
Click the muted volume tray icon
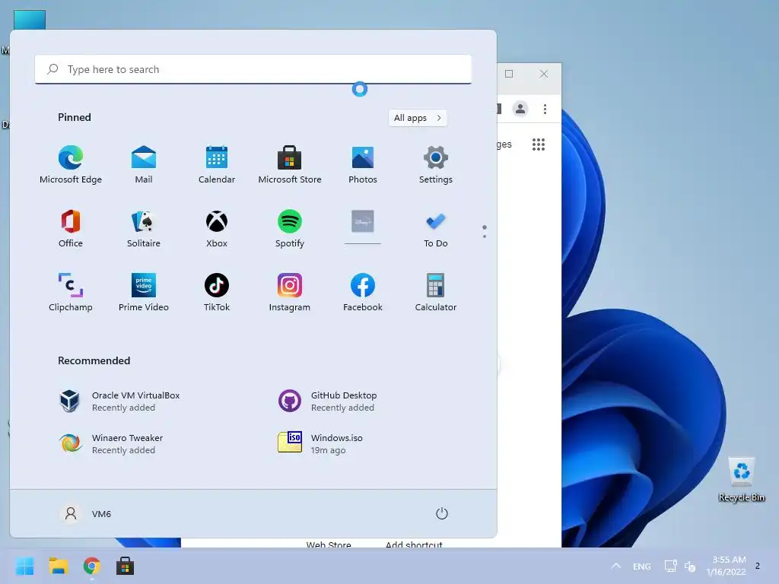click(689, 566)
